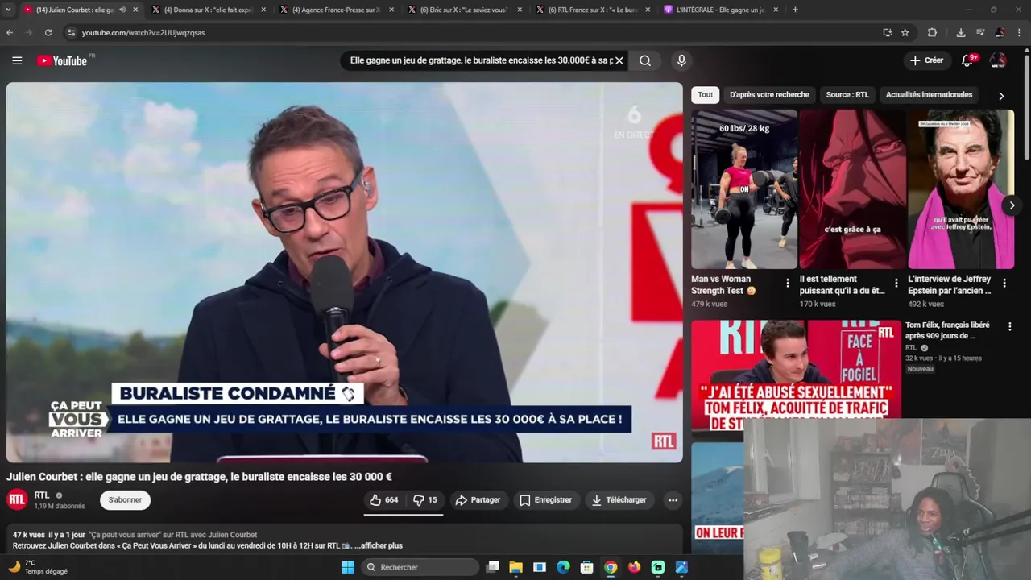Download the video with 'Télécharger'
Screen dimensions: 1031x580
pyautogui.click(x=619, y=500)
